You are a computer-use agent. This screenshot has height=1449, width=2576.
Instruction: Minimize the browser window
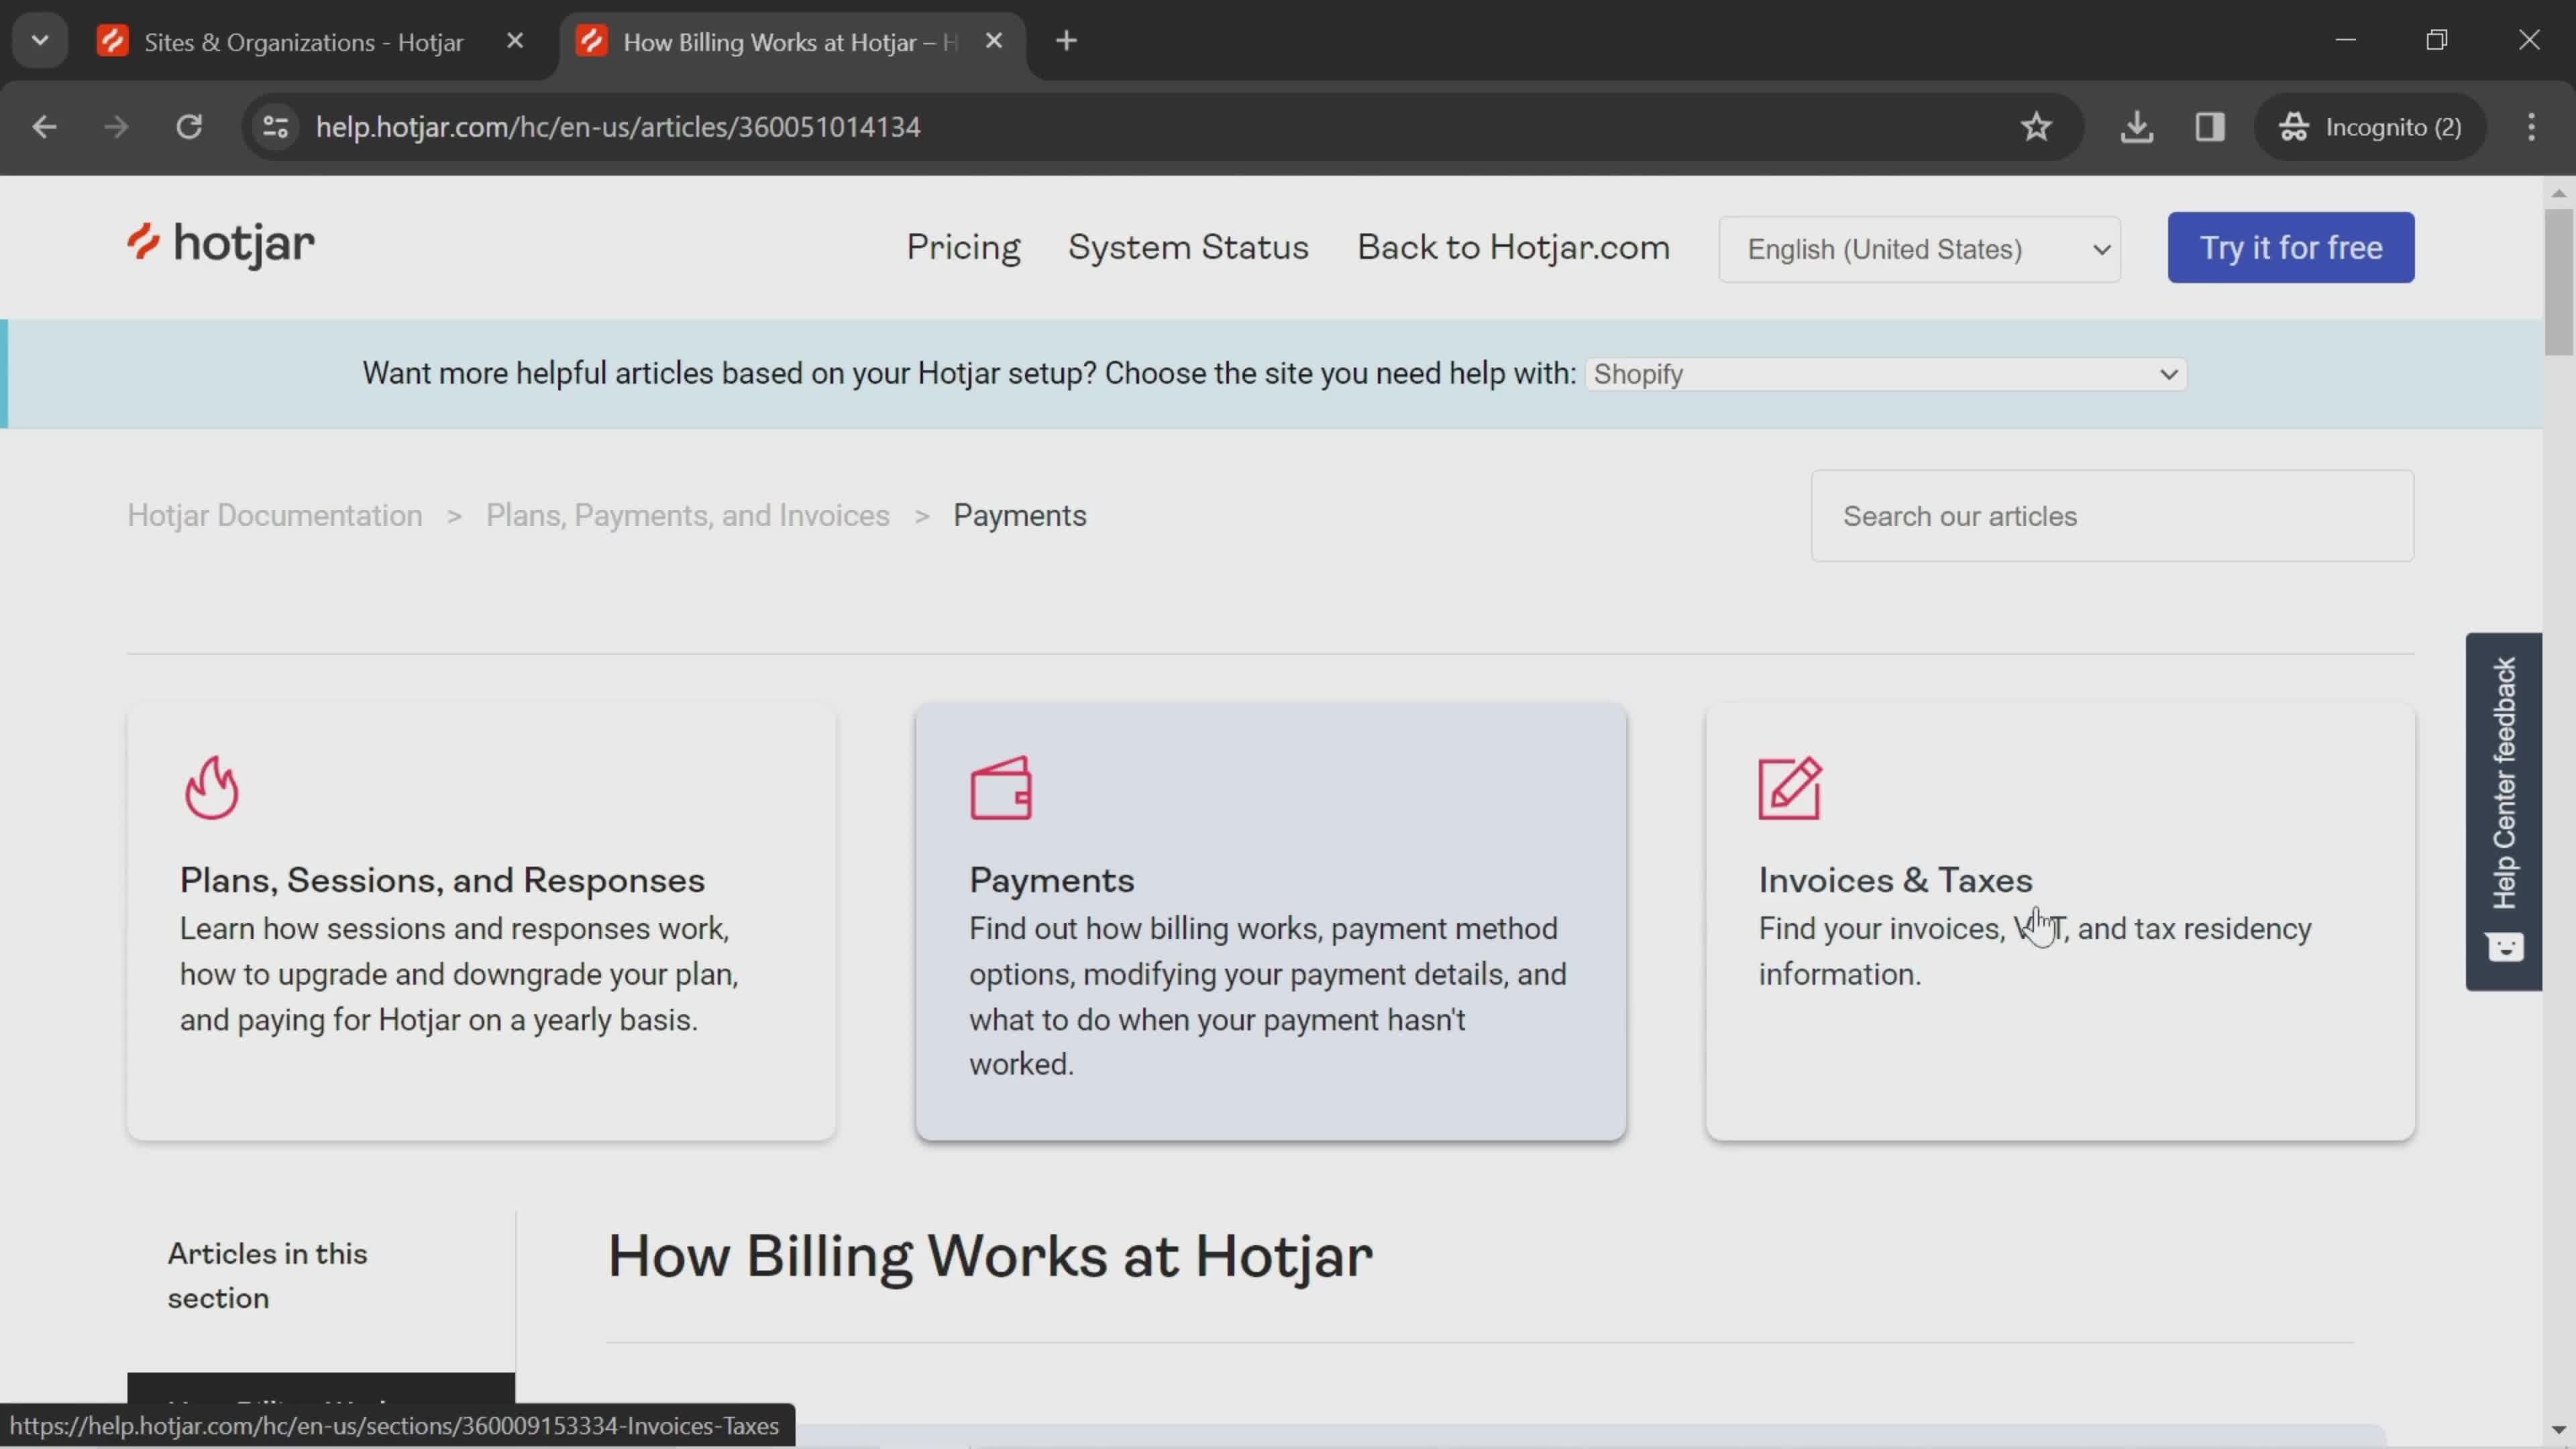pyautogui.click(x=2346, y=40)
